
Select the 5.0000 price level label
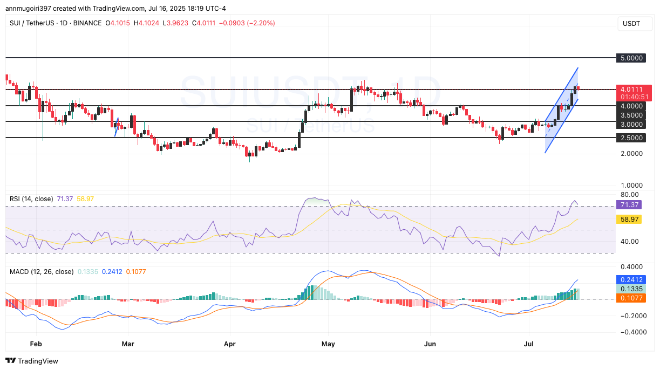coord(631,58)
